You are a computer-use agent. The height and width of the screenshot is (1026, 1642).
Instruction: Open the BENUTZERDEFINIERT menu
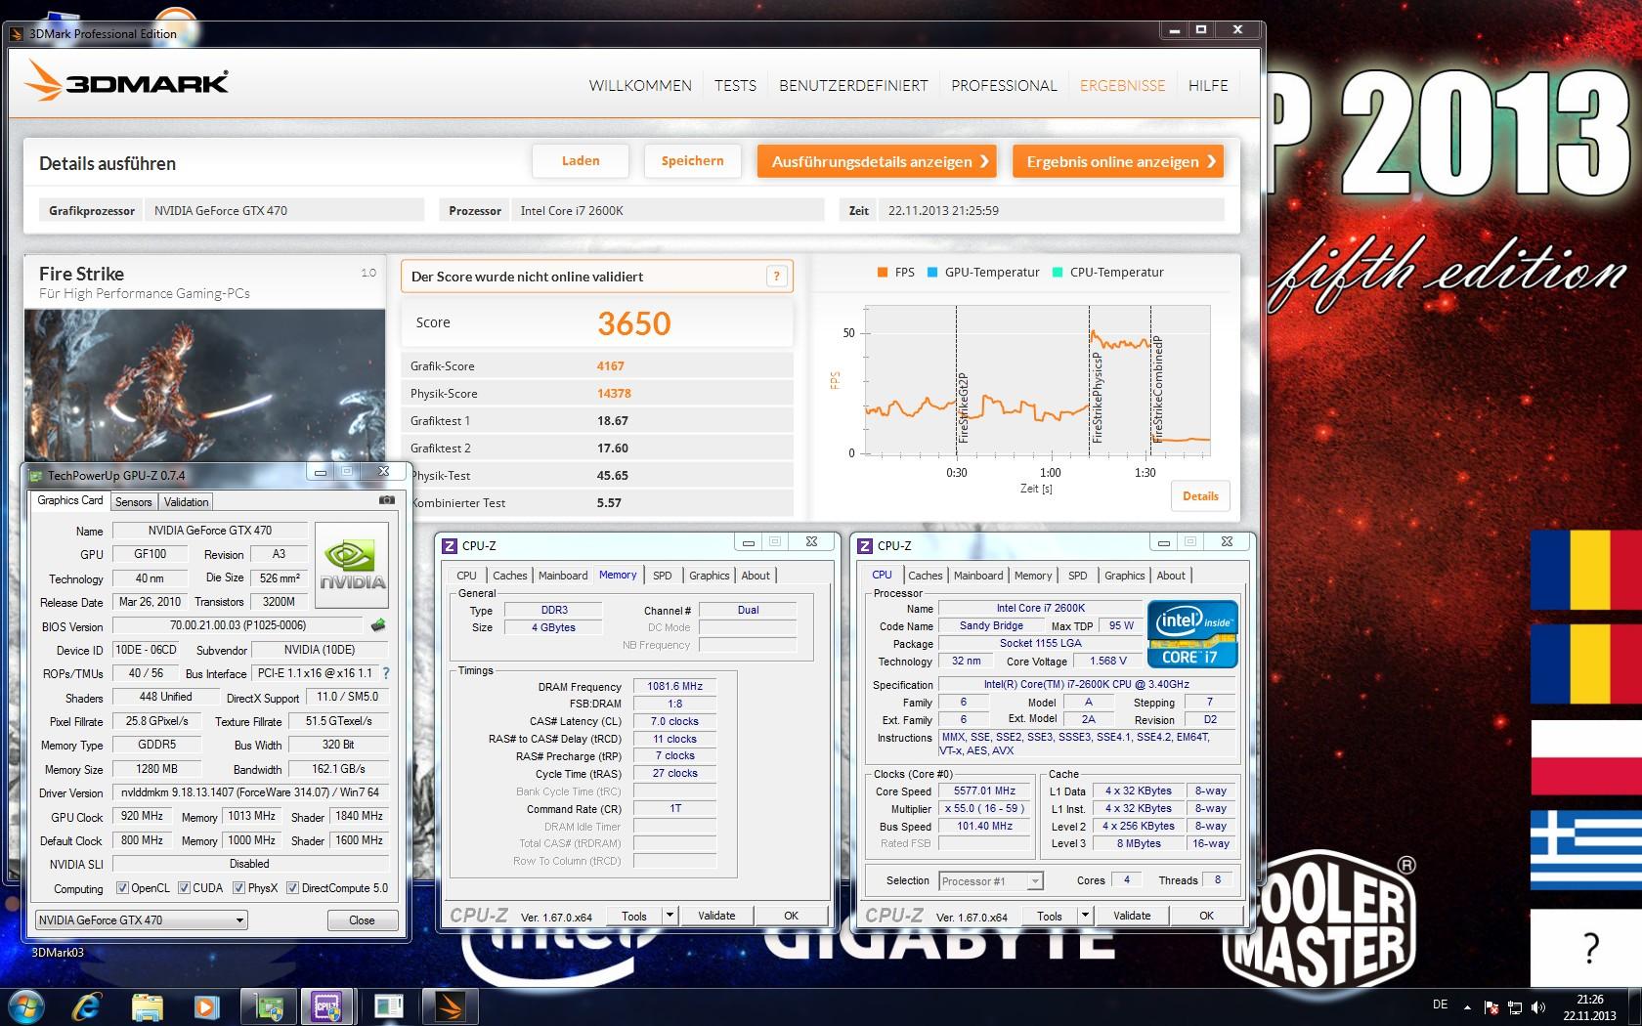853,86
